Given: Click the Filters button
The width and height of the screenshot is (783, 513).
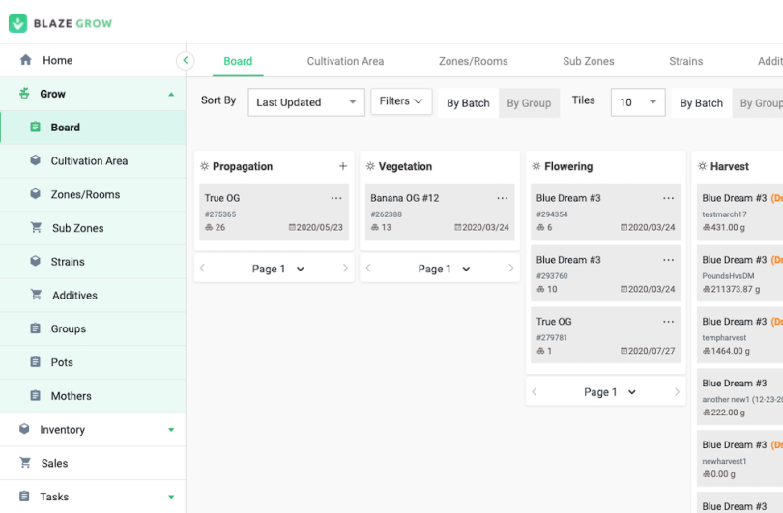Looking at the screenshot, I should pos(401,101).
